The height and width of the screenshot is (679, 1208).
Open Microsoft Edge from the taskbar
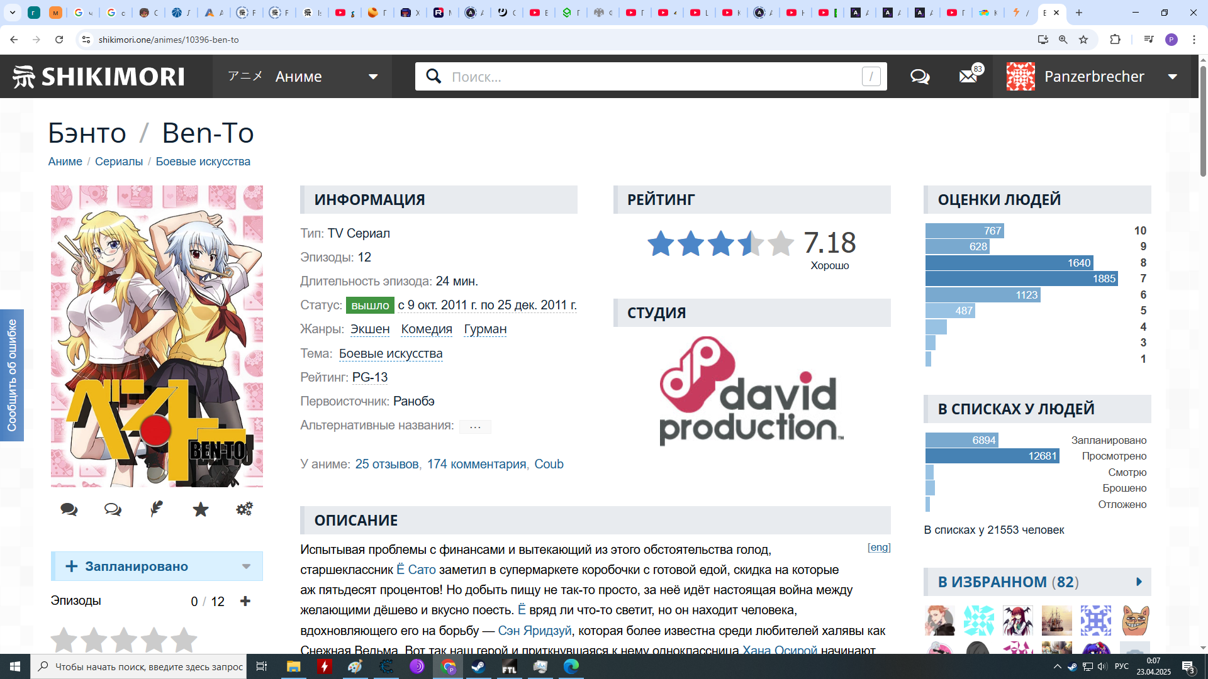click(x=571, y=666)
